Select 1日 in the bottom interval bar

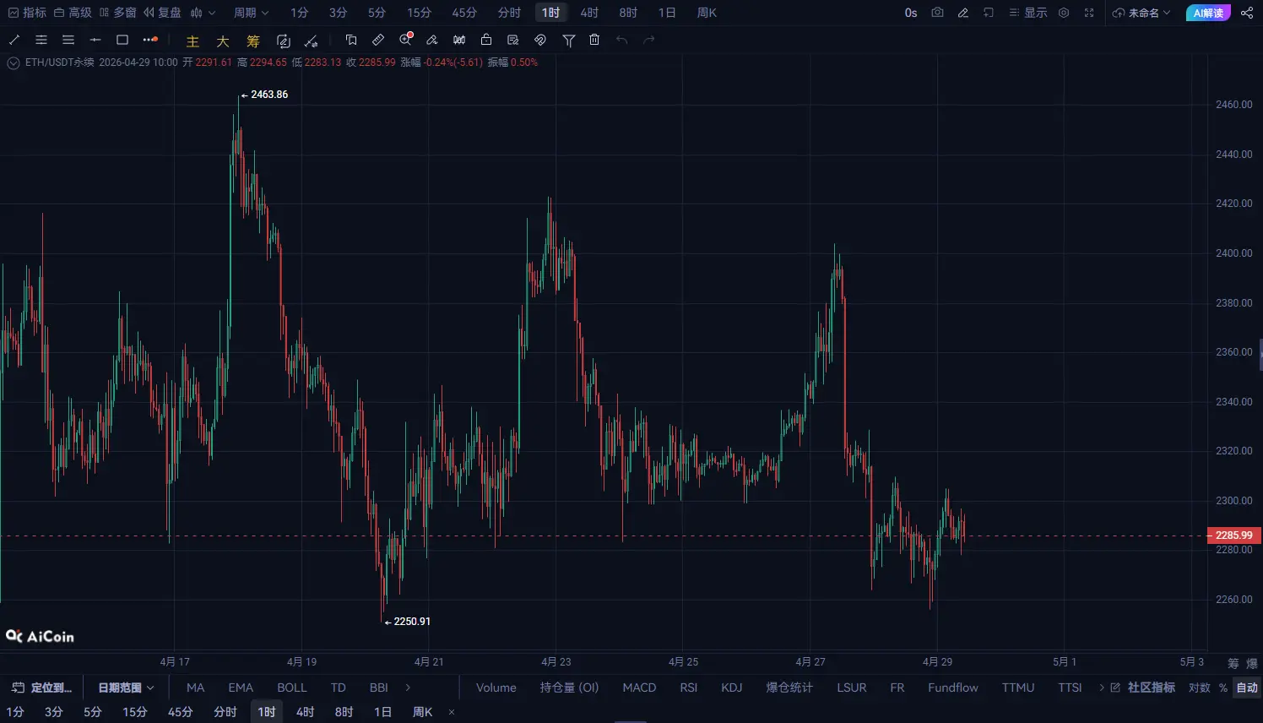click(x=382, y=712)
